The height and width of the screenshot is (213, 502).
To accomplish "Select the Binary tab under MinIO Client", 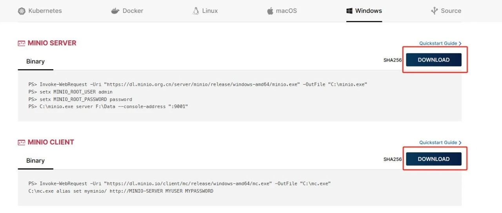I will pos(35,161).
